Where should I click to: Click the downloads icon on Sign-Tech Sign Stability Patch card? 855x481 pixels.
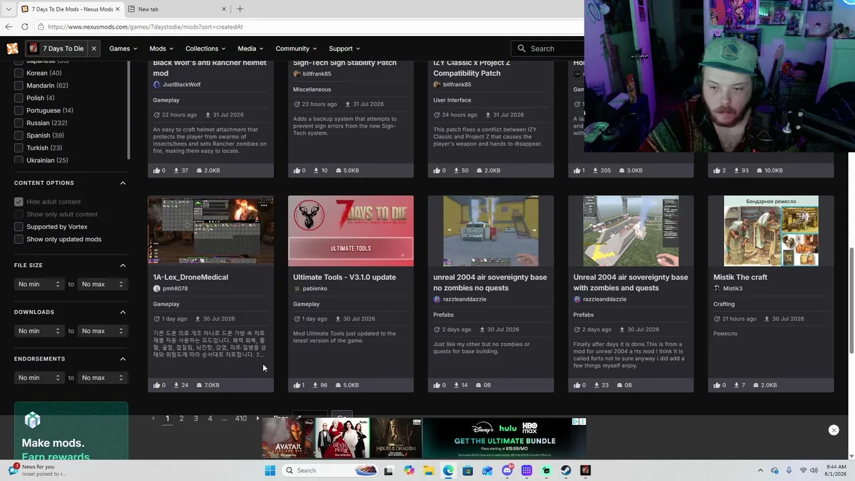[317, 170]
